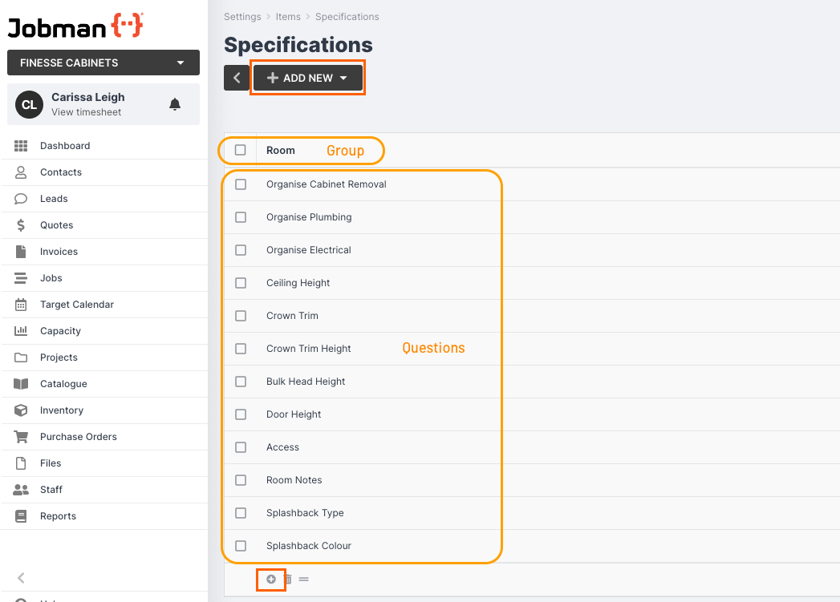
Task: Click the Quotes dollar sign icon
Action: (x=21, y=225)
